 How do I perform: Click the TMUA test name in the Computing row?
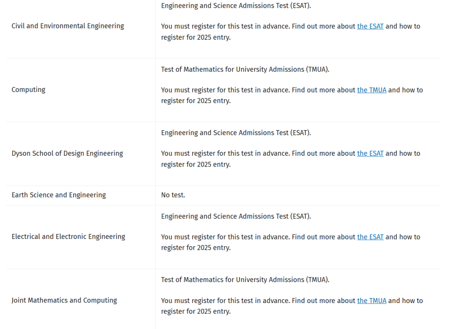point(245,69)
